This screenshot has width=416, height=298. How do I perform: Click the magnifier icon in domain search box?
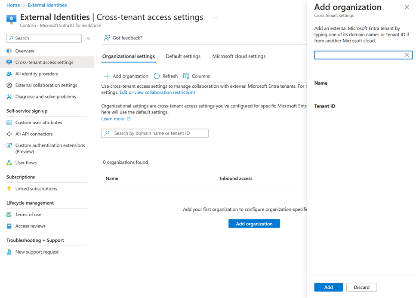(x=107, y=133)
